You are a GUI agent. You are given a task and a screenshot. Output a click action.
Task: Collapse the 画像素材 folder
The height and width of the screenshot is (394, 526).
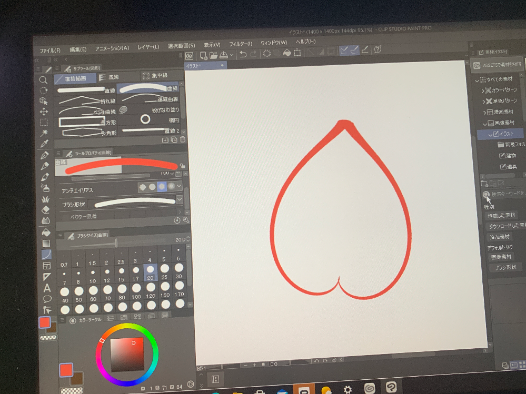pos(485,124)
